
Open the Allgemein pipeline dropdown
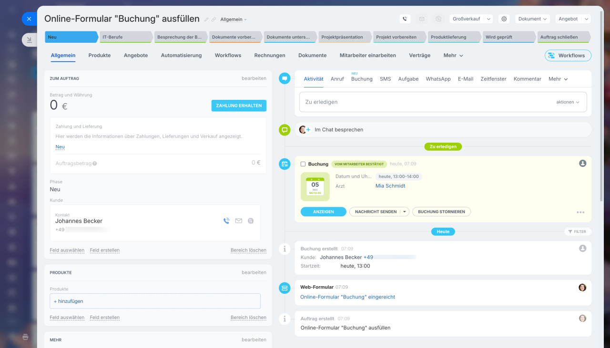pyautogui.click(x=234, y=19)
